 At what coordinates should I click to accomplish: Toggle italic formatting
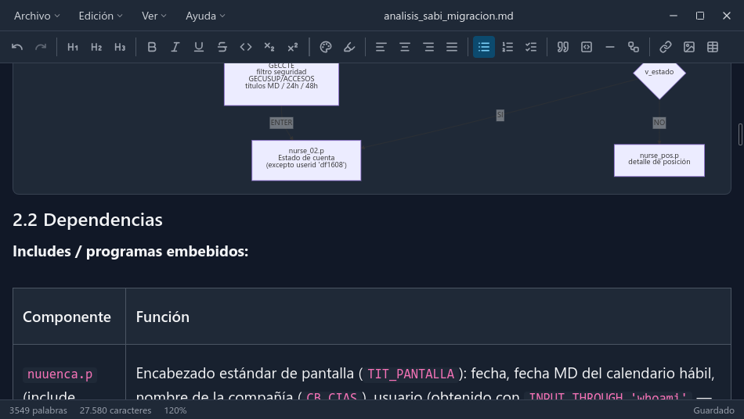(175, 47)
